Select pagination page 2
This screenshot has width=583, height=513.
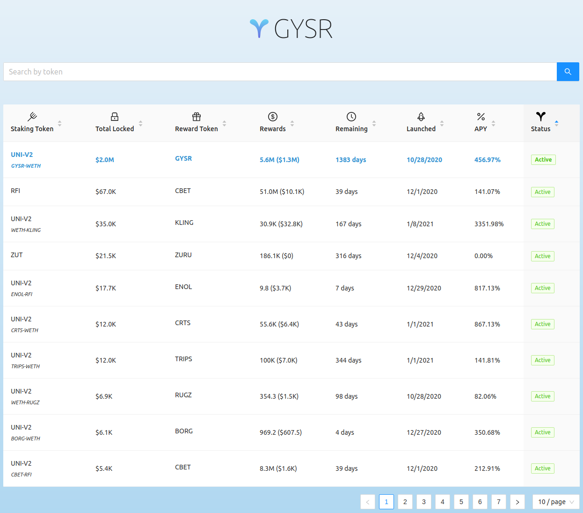click(405, 502)
